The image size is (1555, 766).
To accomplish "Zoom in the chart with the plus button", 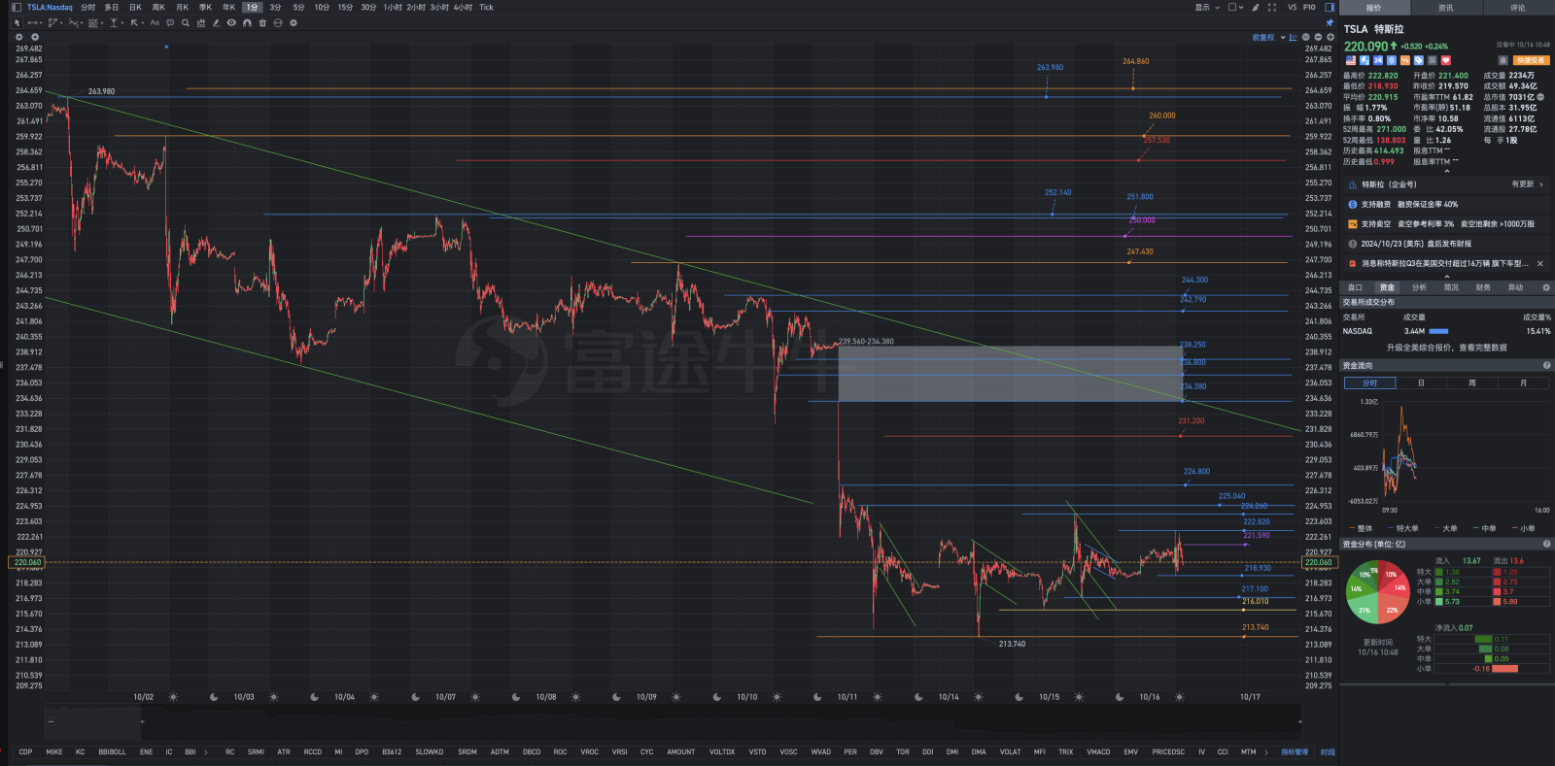I will [x=1330, y=37].
